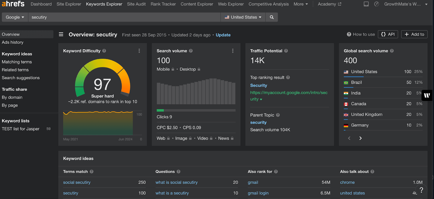This screenshot has width=434, height=199.
Task: Open Academy external link
Action: (330, 4)
